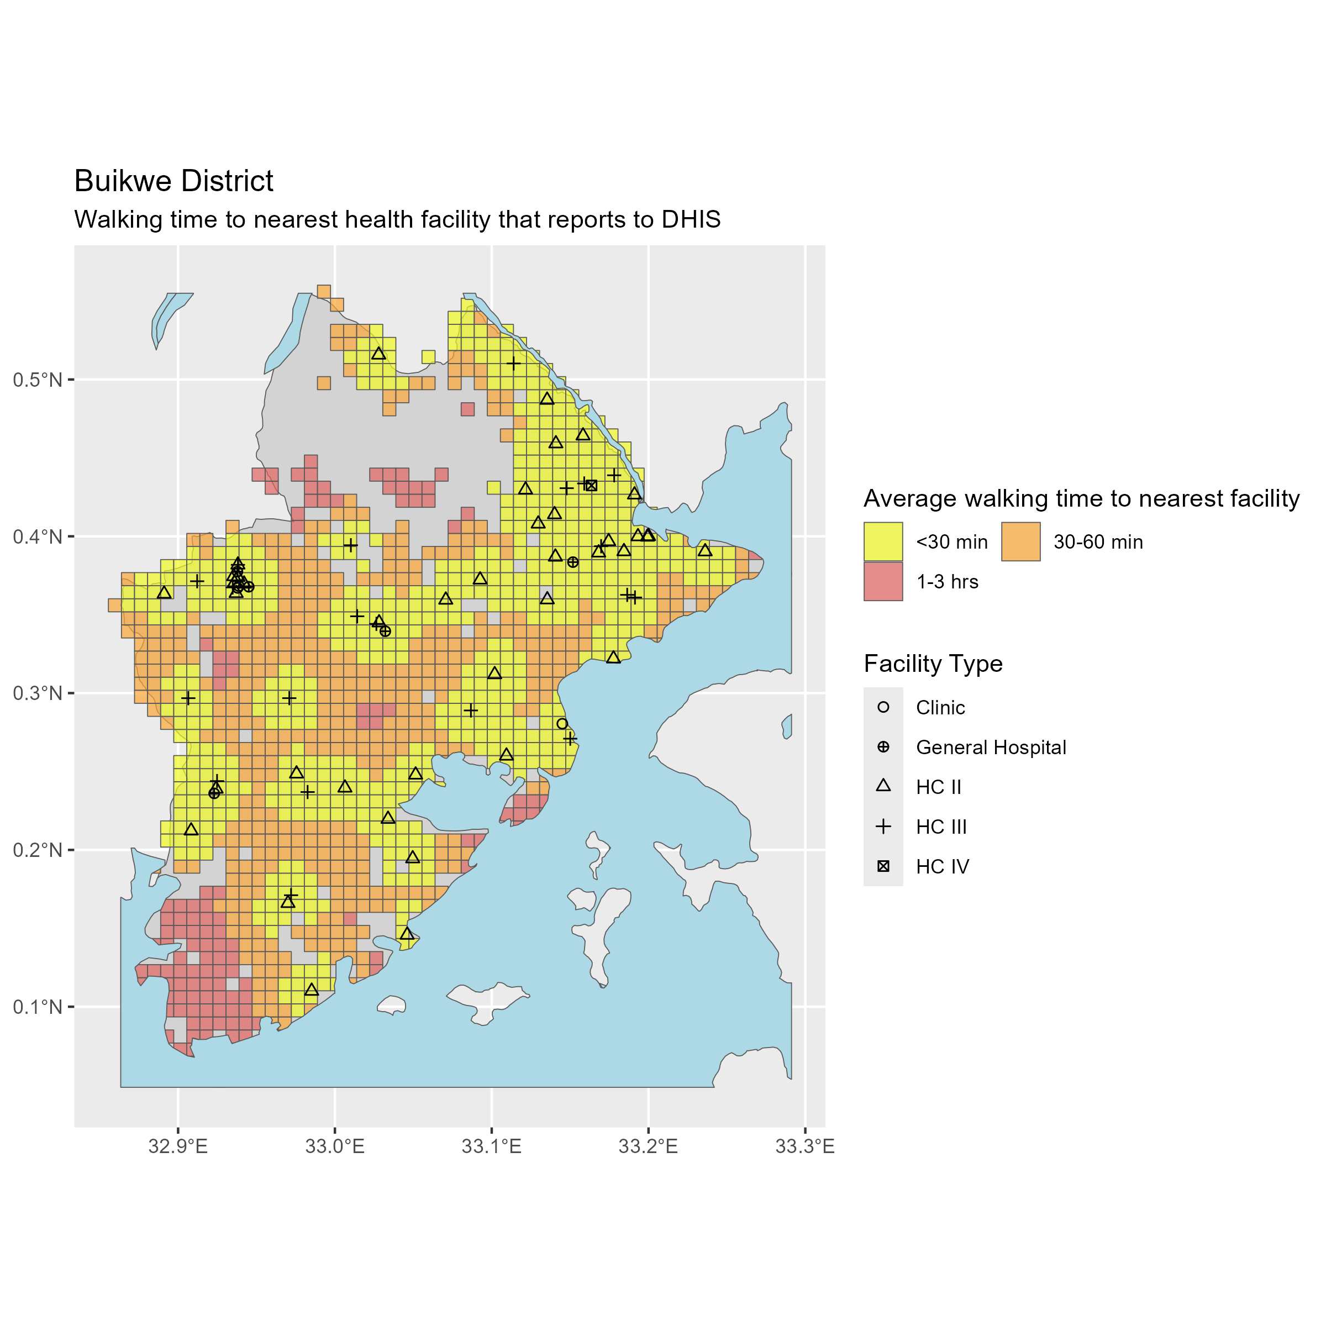Screen dimensions: 1326x1326
Task: Click the red 1-3 hrs legend swatch
Action: click(x=883, y=581)
